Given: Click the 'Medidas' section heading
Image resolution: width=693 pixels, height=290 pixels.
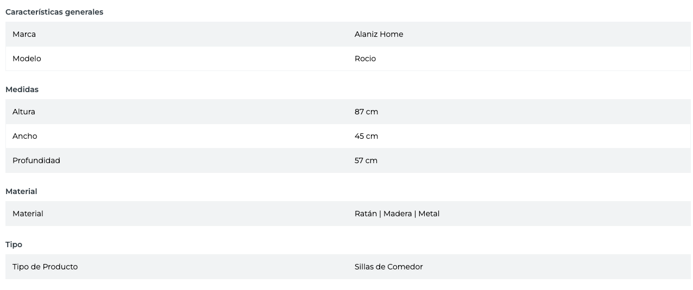Looking at the screenshot, I should tap(22, 89).
